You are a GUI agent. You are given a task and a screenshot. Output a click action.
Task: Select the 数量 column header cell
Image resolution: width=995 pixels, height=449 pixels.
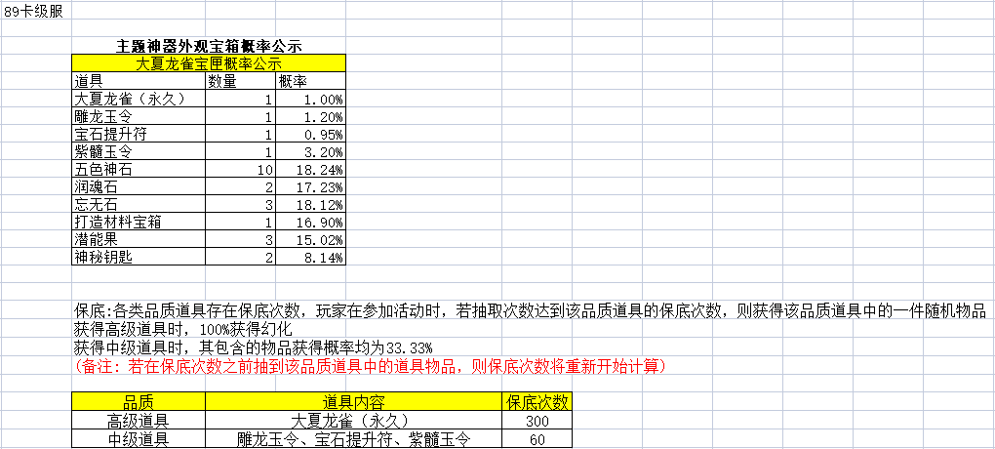pyautogui.click(x=241, y=81)
